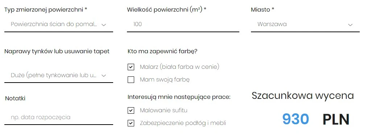Image resolution: width=367 pixels, height=134 pixels.
Task: Click the Notatki input field
Action: coord(58,117)
